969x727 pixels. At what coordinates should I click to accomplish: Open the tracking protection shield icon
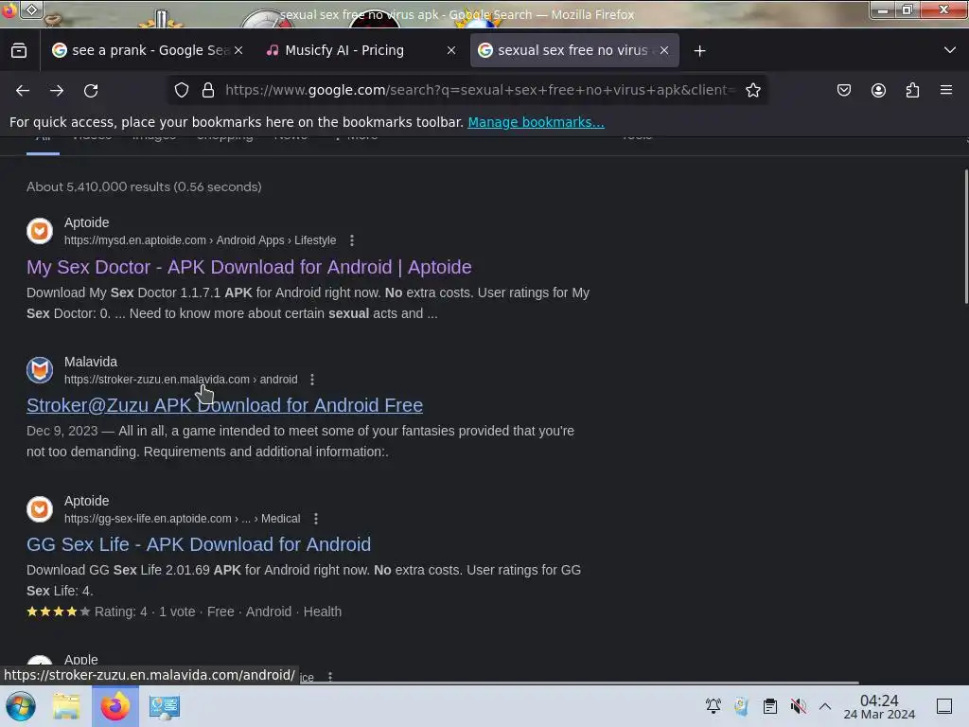click(x=181, y=90)
